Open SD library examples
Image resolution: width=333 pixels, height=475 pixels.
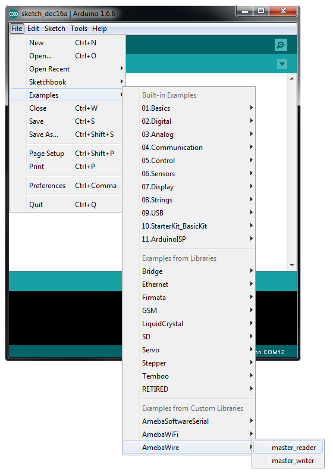point(189,336)
